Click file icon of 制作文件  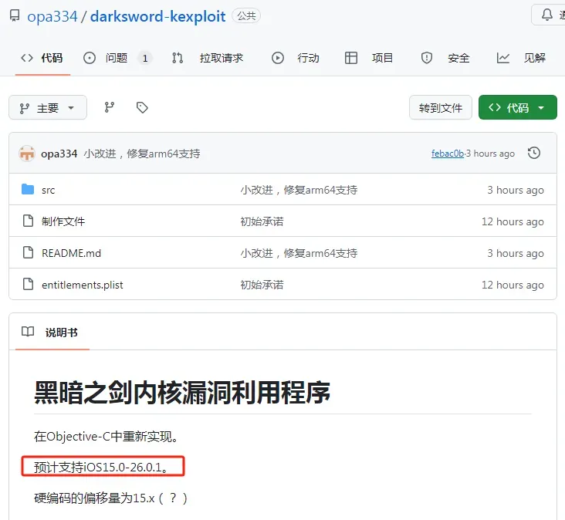(28, 221)
